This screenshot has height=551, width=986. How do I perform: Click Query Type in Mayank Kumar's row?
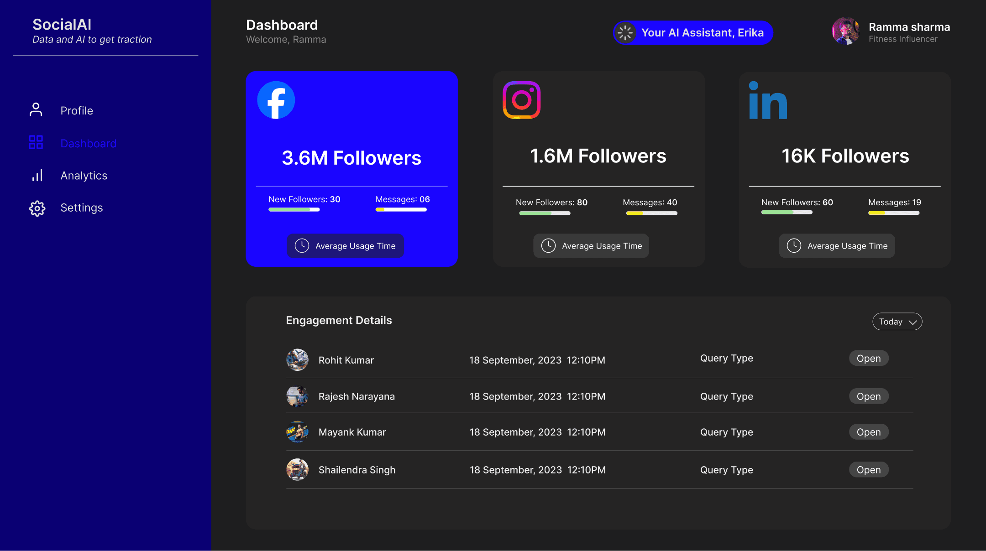pos(727,432)
